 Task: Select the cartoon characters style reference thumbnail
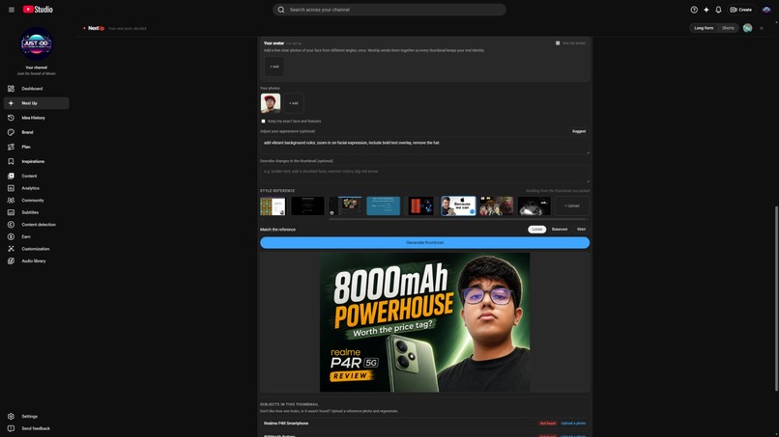click(x=496, y=205)
